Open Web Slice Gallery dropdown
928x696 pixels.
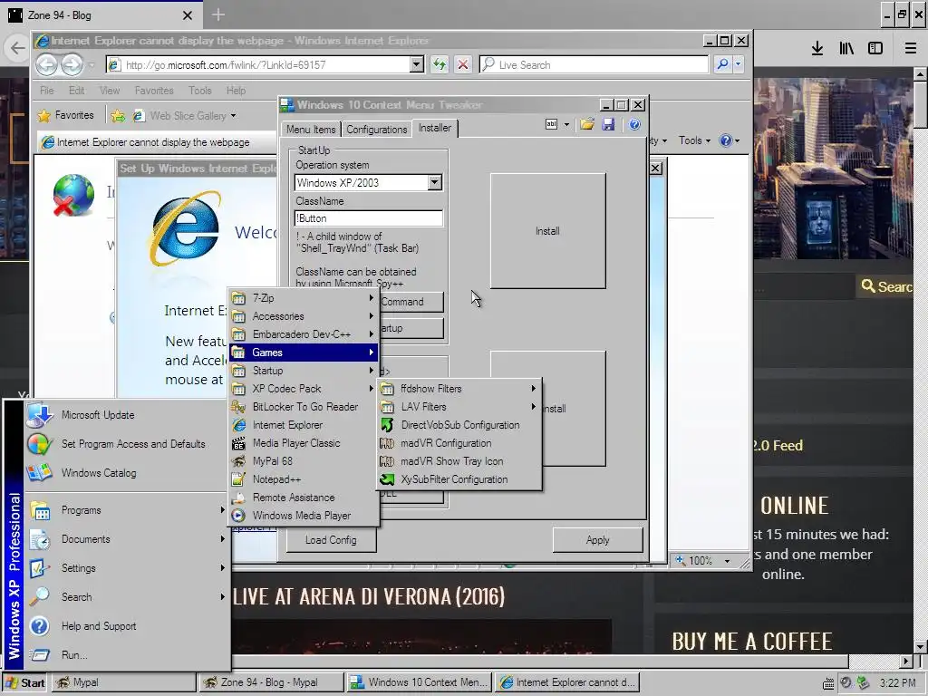233,115
